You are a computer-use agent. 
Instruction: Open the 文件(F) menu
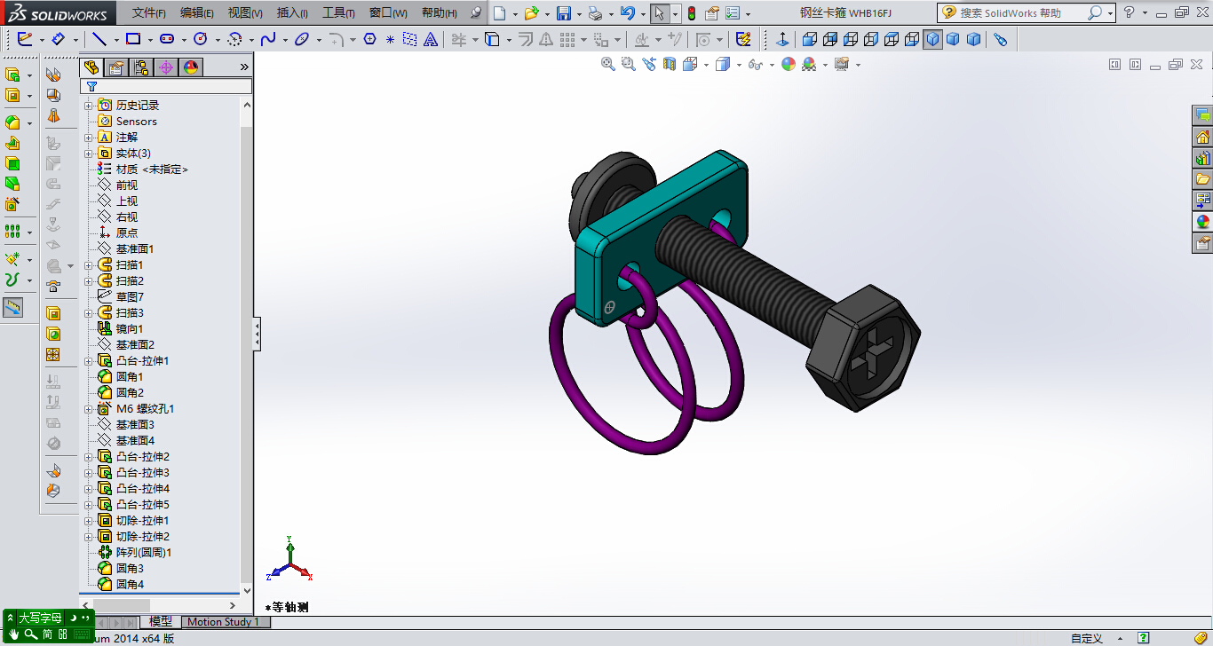click(149, 13)
